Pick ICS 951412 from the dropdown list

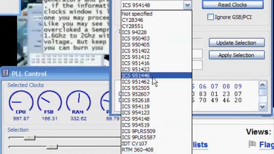pos(156,57)
